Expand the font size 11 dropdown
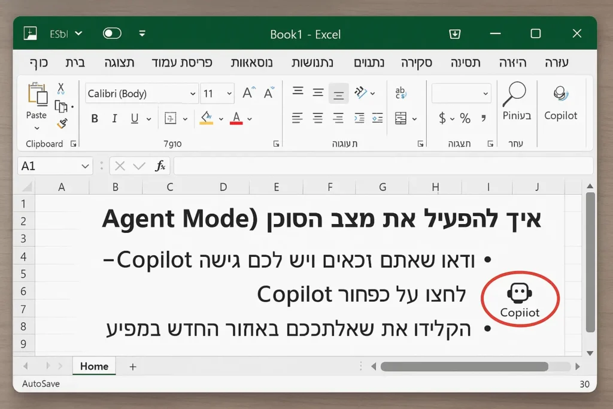613x409 pixels. pos(229,94)
